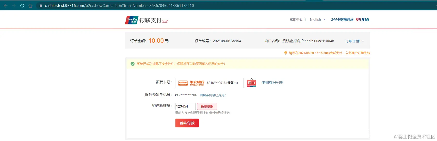Click the order amount 10.00

coord(156,41)
